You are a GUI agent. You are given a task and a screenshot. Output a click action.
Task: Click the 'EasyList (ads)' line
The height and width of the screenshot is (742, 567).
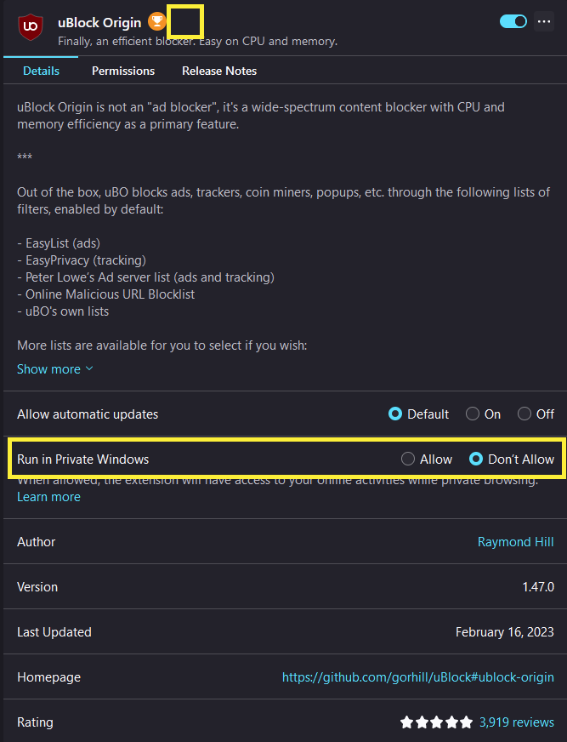59,243
